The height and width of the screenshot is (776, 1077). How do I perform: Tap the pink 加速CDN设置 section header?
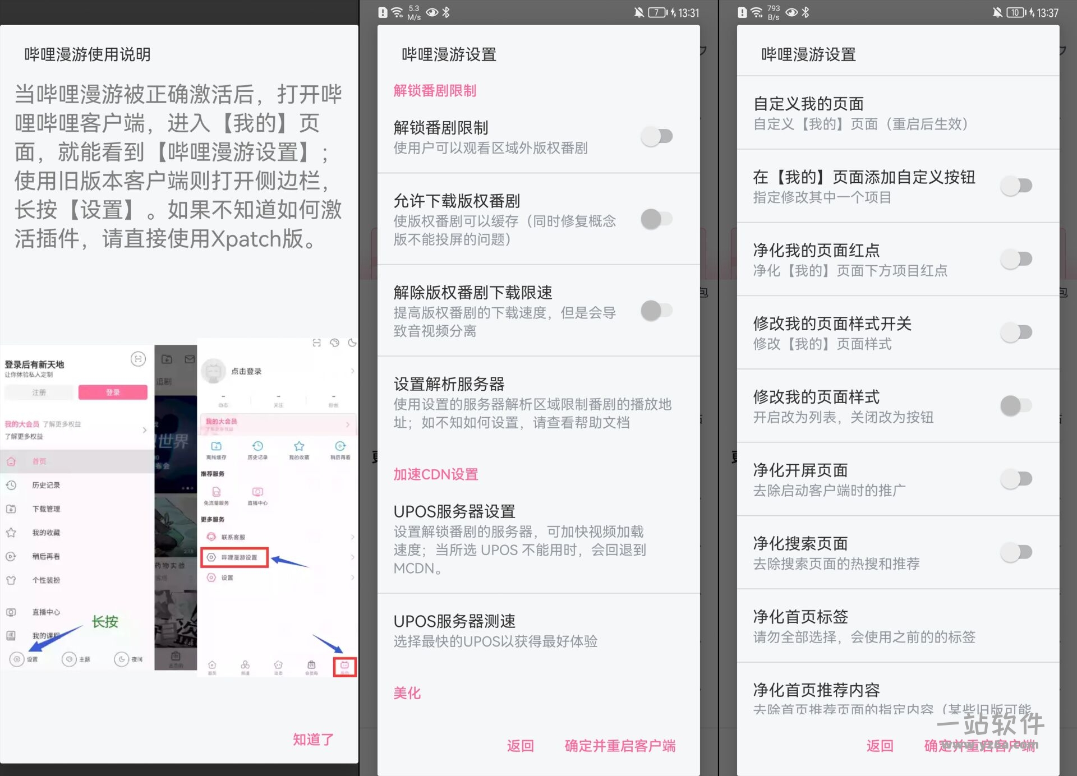tap(435, 474)
